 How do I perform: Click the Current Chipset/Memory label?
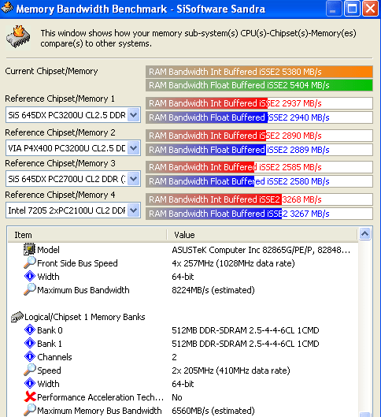tap(51, 71)
